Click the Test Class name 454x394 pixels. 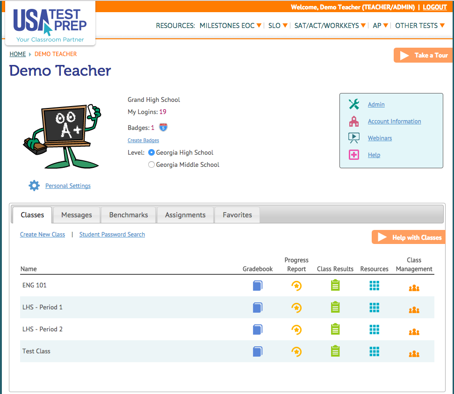pos(36,351)
